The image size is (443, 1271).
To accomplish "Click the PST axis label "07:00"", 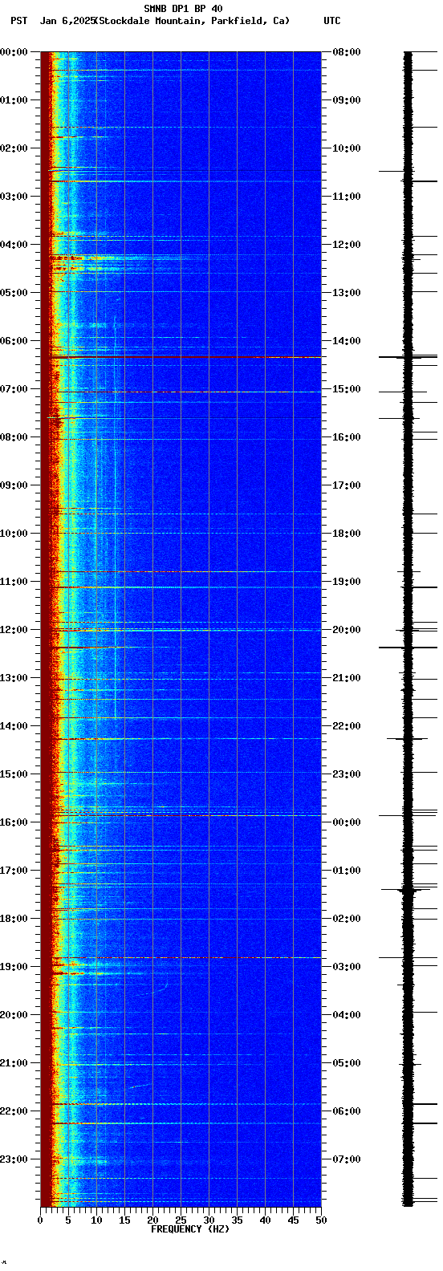I will click(x=14, y=389).
